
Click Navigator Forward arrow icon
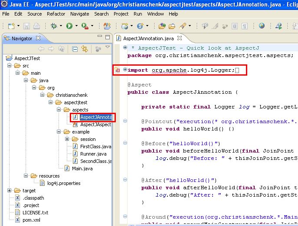(51, 49)
